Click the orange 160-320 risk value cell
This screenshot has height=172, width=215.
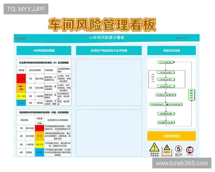21,88
